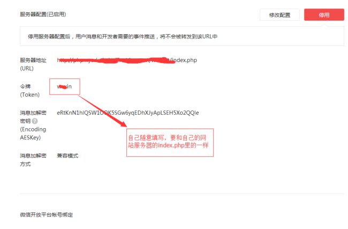Click the 消息加解密密钥 label

click(x=33, y=117)
